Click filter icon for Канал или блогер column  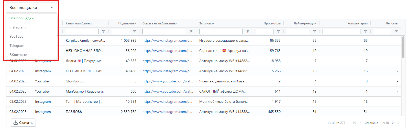[103, 32]
